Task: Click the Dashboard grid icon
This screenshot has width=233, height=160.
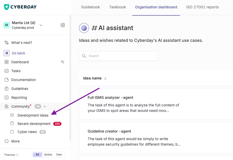Action: pyautogui.click(x=7, y=62)
